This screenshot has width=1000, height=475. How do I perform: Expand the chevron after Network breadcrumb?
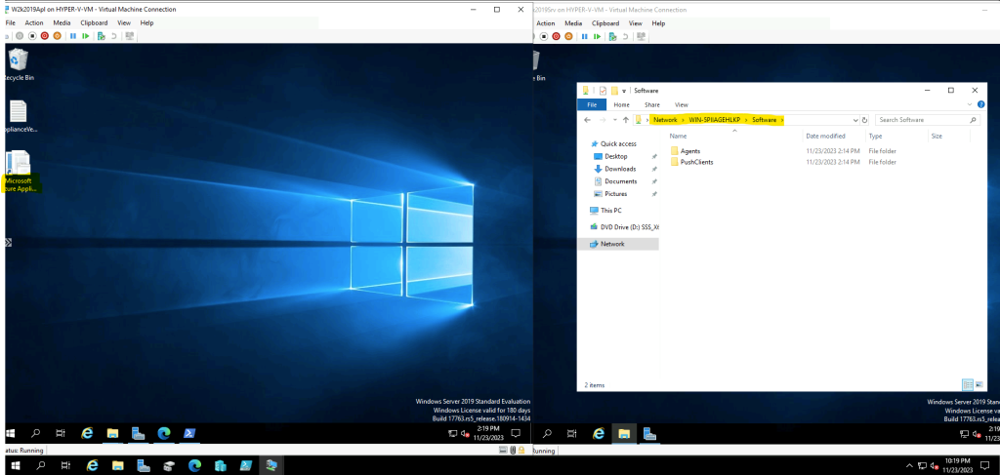click(683, 120)
